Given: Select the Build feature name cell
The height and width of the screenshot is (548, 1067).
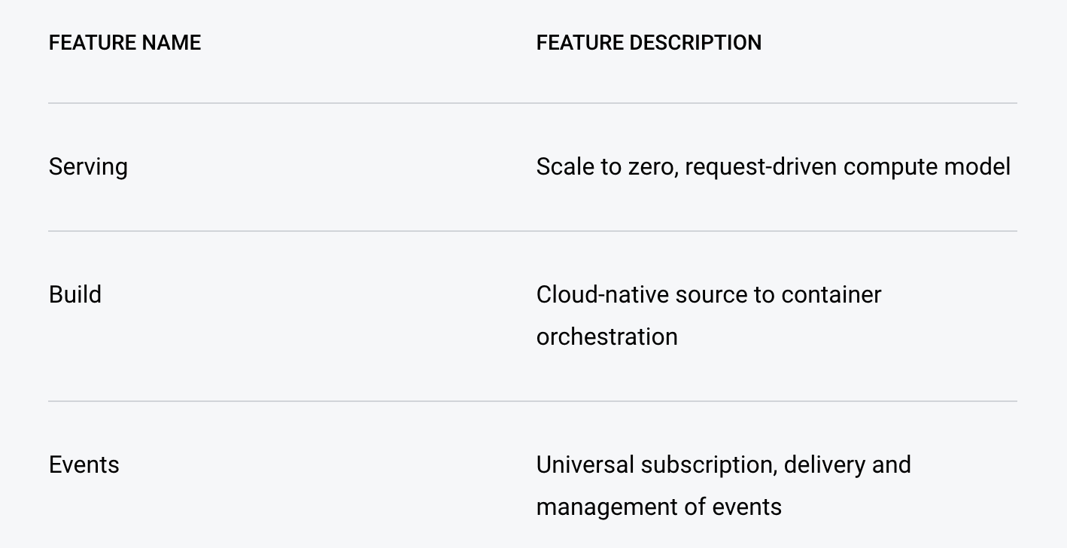Looking at the screenshot, I should pyautogui.click(x=75, y=294).
